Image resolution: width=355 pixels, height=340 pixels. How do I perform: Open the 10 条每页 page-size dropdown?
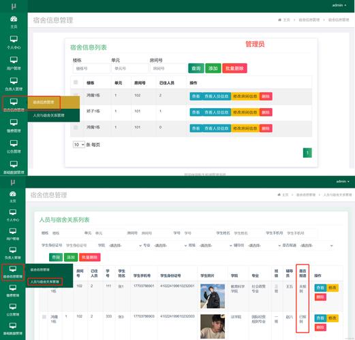(79, 144)
